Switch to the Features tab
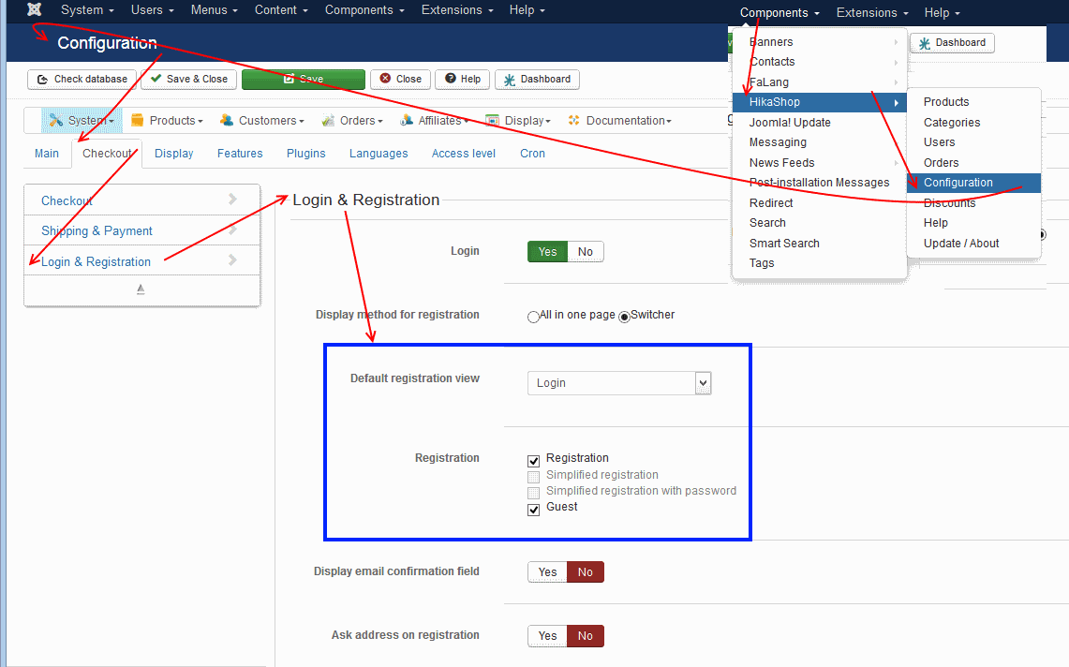The image size is (1069, 667). tap(240, 154)
